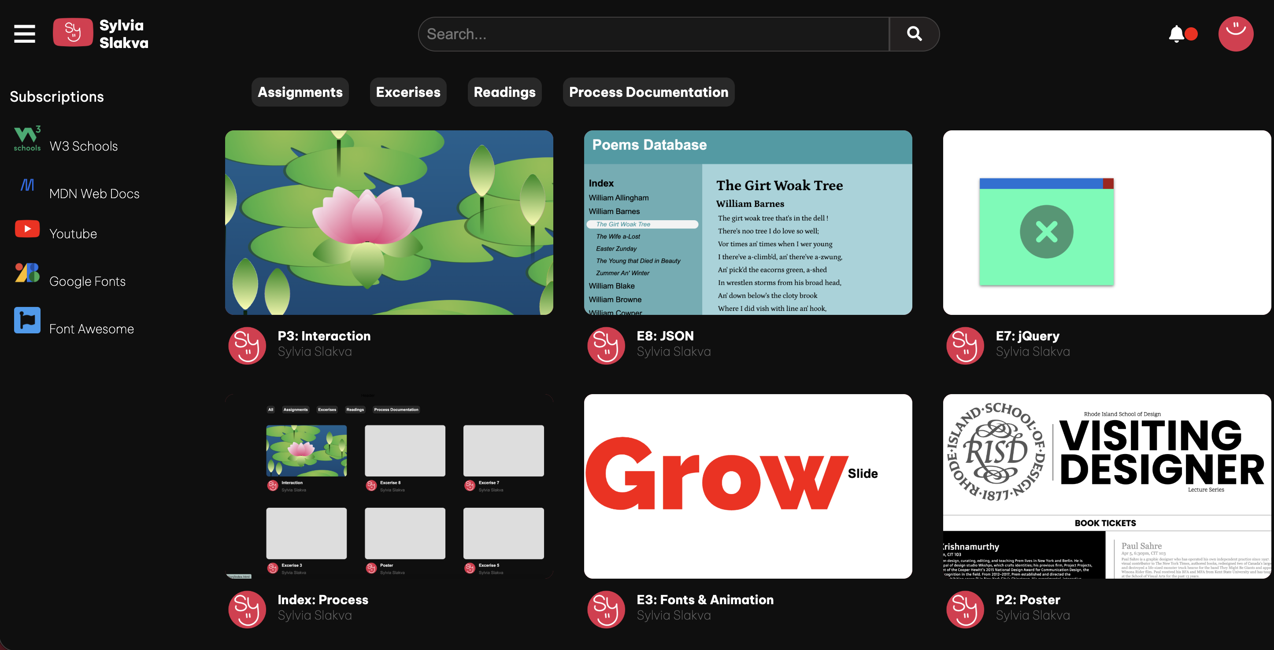Switch to the Readings tab
Viewport: 1274px width, 650px height.
pos(504,92)
